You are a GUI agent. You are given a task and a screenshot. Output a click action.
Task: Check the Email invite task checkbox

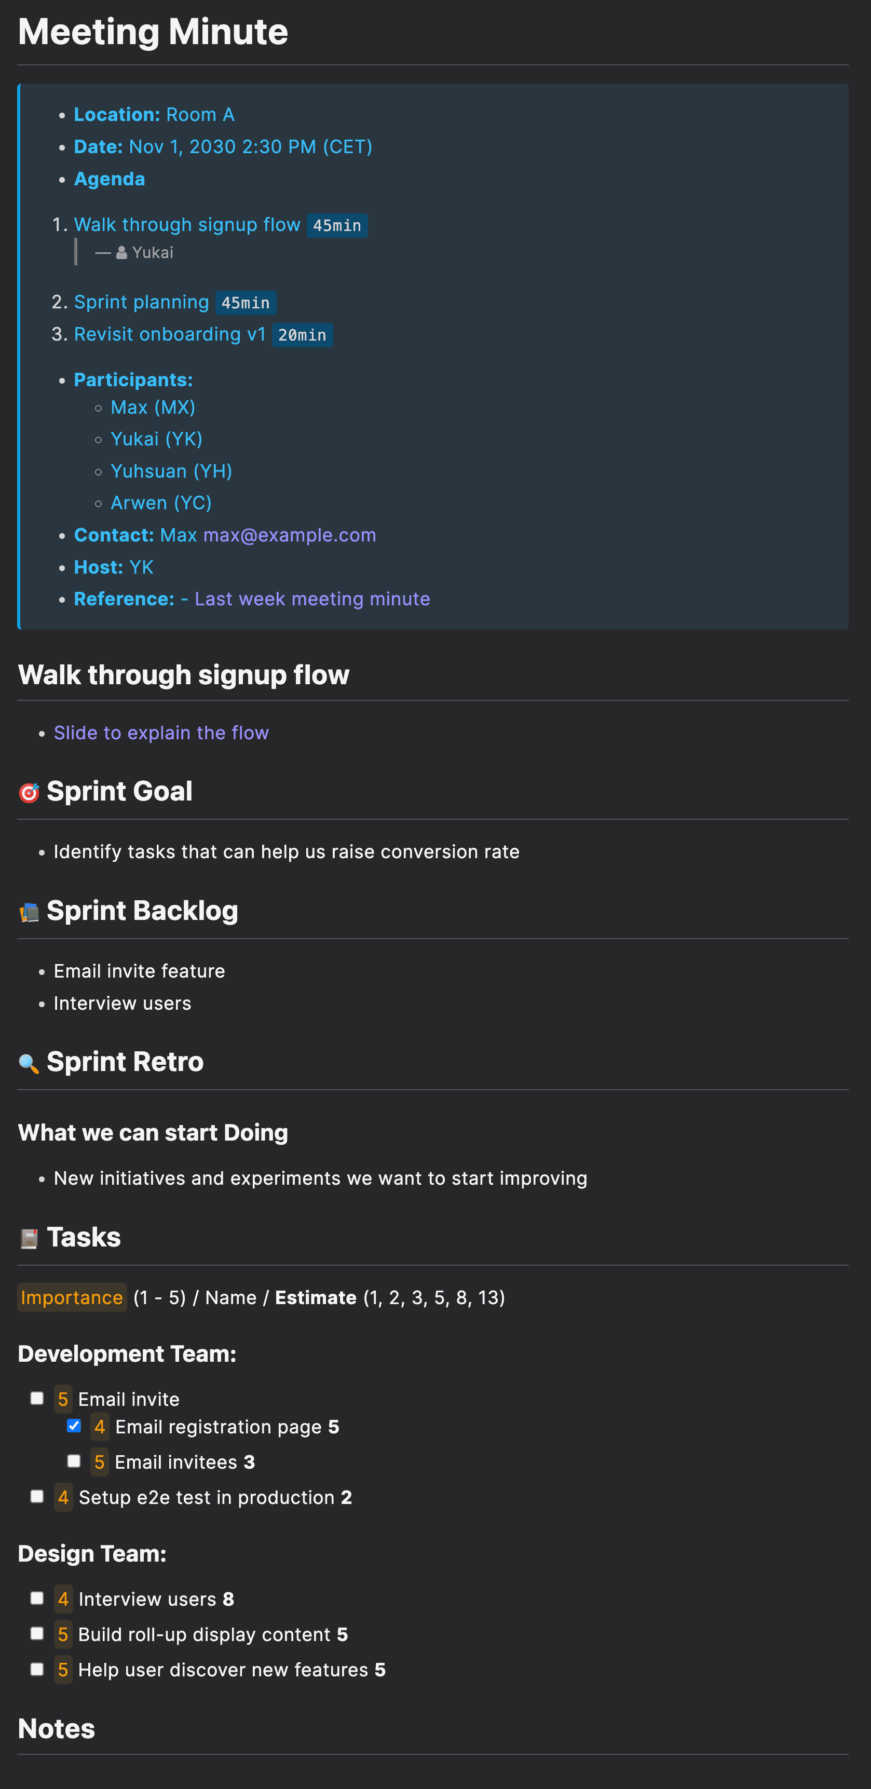(37, 1398)
